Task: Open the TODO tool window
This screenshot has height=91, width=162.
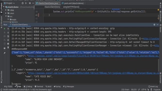Action: click(x=8, y=86)
